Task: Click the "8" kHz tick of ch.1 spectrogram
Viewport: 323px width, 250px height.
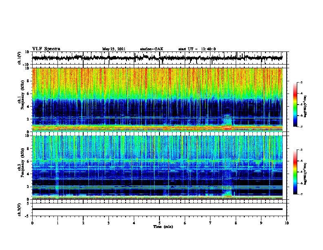Action: [28, 81]
